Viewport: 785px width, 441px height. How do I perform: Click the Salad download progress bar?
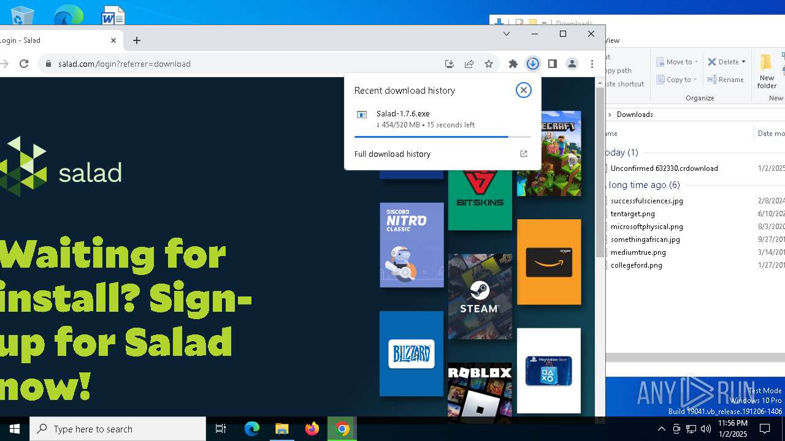tap(443, 137)
